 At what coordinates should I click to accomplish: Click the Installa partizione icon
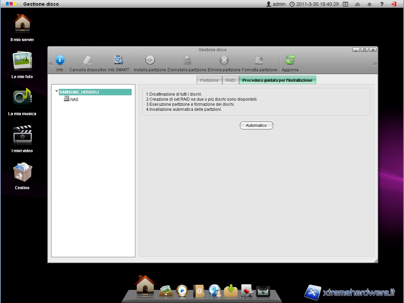150,61
